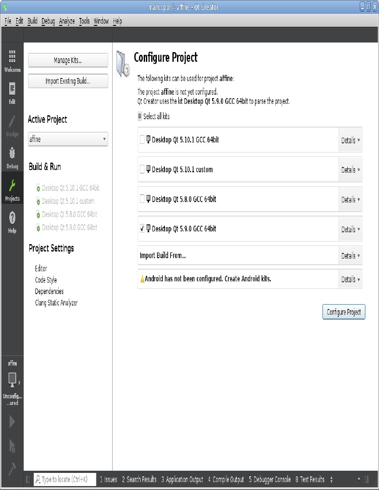Expand Details for Desktop Qt 5.10.1 custom
Image resolution: width=379 pixels, height=490 pixels.
click(350, 170)
